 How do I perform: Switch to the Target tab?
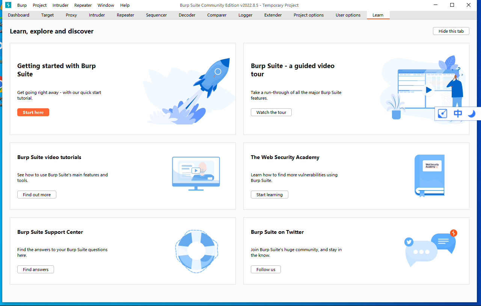48,15
